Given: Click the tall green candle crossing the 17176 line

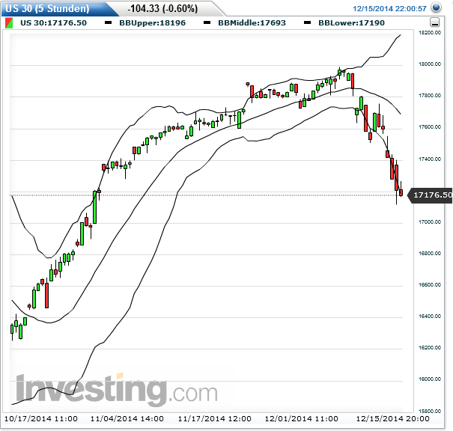Looking at the screenshot, I should (94, 207).
